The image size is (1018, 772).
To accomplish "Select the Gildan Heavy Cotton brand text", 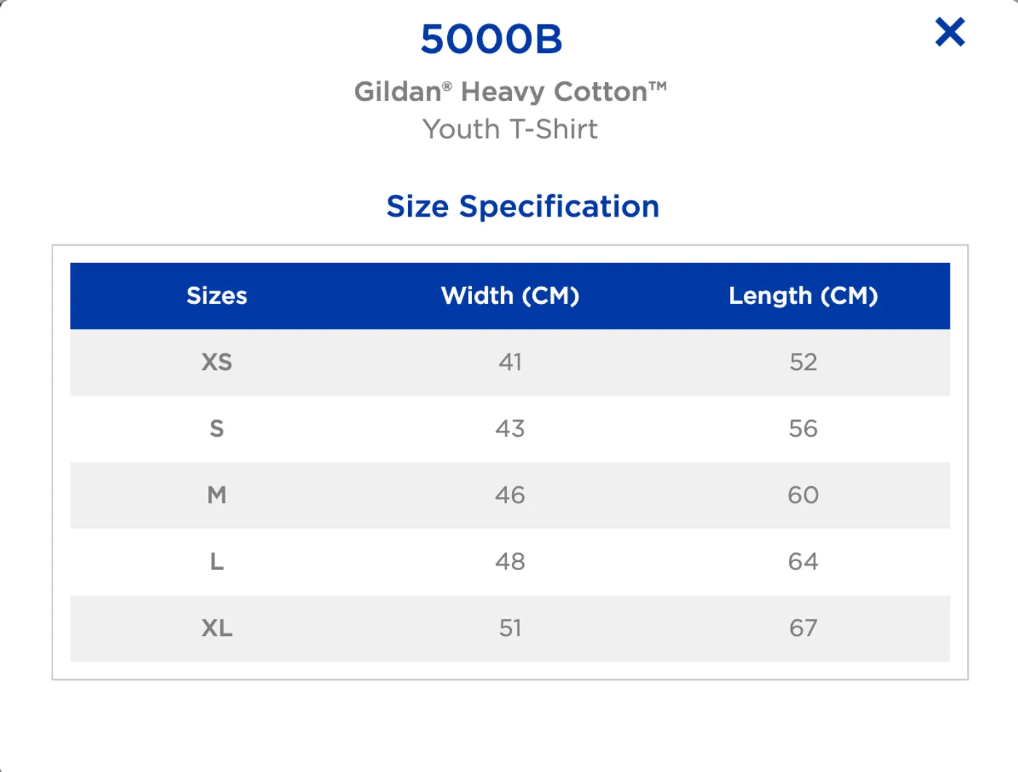I will [509, 91].
